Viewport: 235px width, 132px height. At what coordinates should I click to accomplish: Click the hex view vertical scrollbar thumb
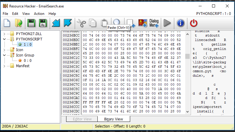(187, 56)
